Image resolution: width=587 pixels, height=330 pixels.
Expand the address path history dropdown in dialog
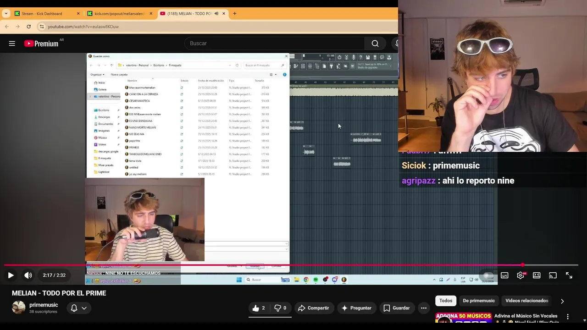[x=229, y=65]
